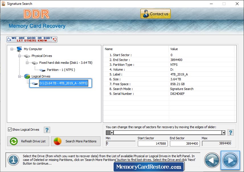Collapse the Physical Drives node
Image resolution: width=244 pixels, height=172 pixels.
coord(19,56)
